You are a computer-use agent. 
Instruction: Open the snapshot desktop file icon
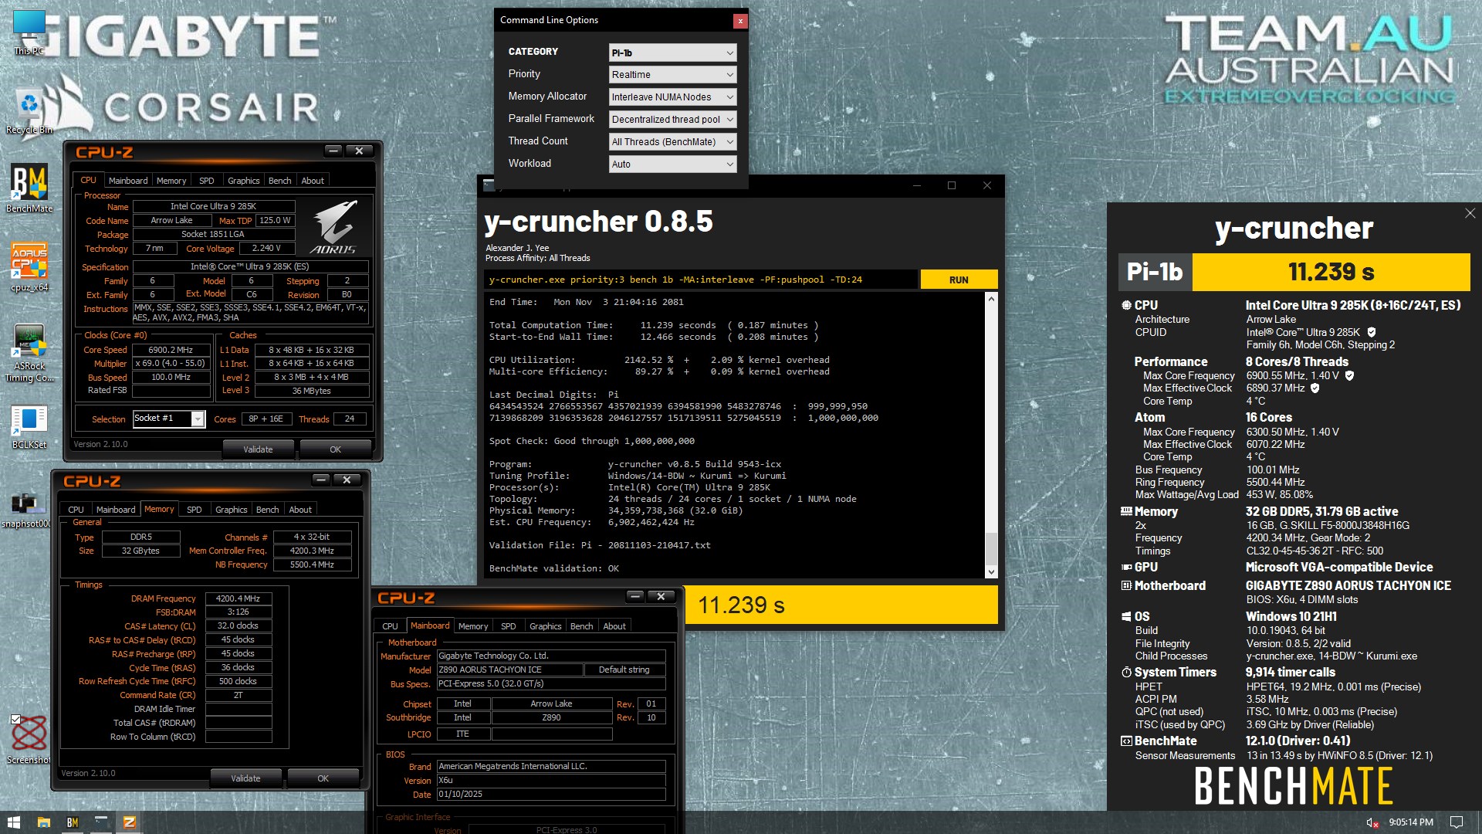(x=27, y=510)
